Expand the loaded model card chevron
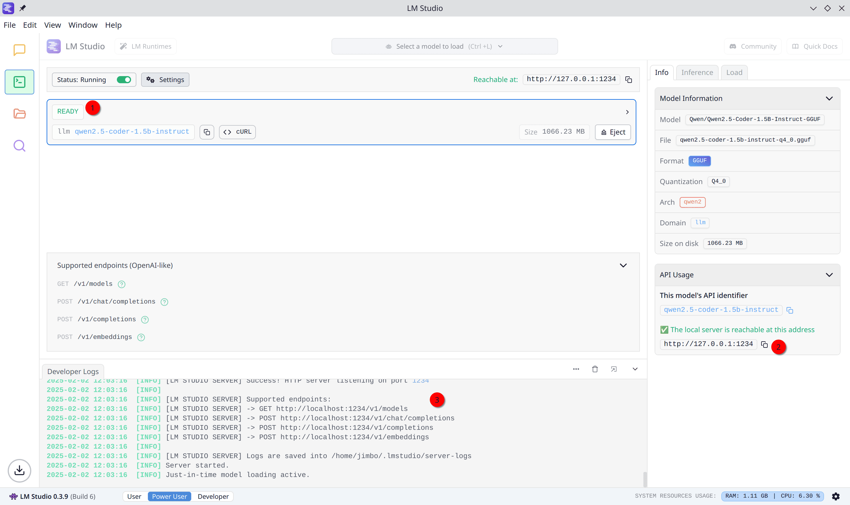850x505 pixels. point(627,112)
